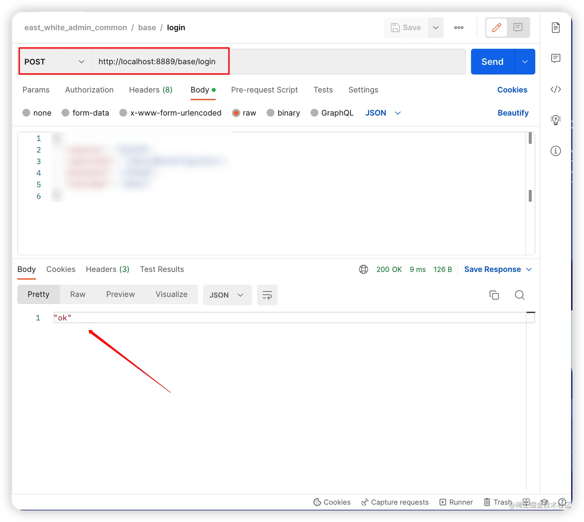Viewport: 584px width, 522px height.
Task: Open the lightbulb related requests icon
Action: pos(556,120)
